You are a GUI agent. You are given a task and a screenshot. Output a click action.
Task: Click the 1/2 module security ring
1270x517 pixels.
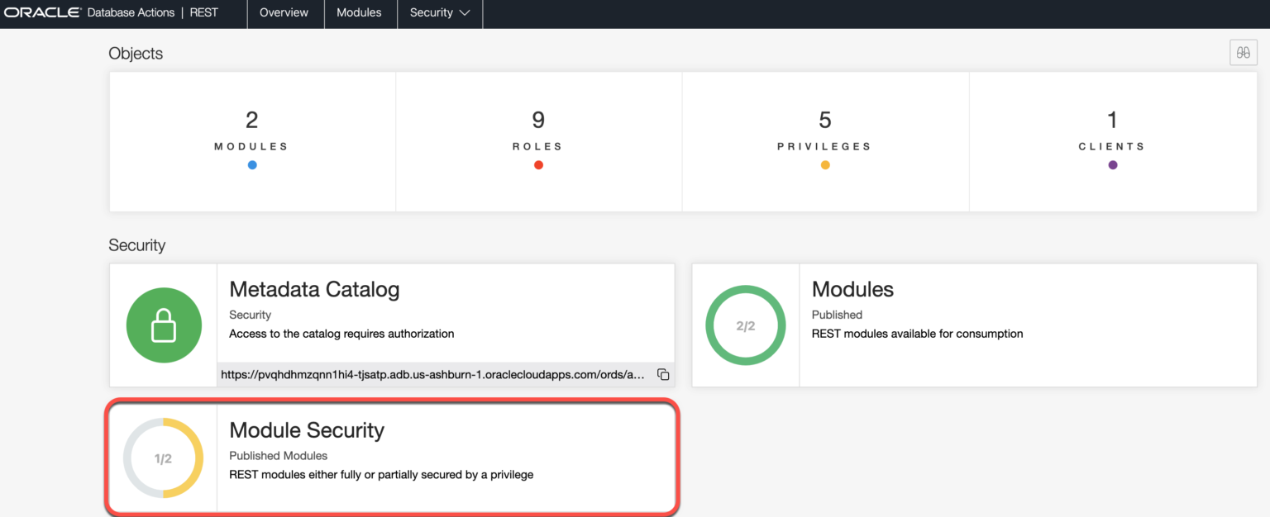click(163, 458)
